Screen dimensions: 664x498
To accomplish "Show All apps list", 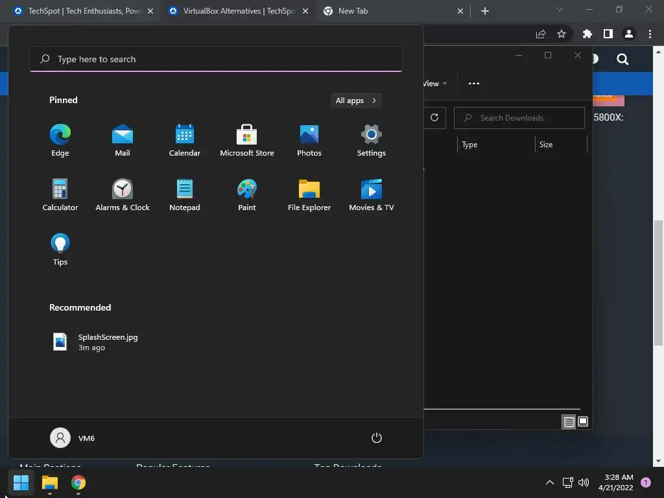I will click(x=356, y=101).
